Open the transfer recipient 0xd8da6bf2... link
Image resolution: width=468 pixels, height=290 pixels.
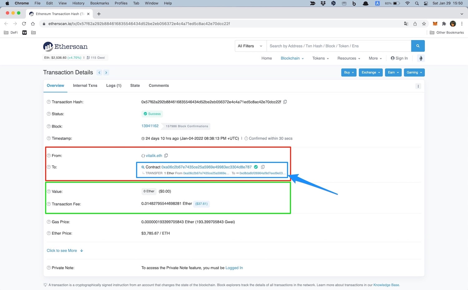point(262,173)
